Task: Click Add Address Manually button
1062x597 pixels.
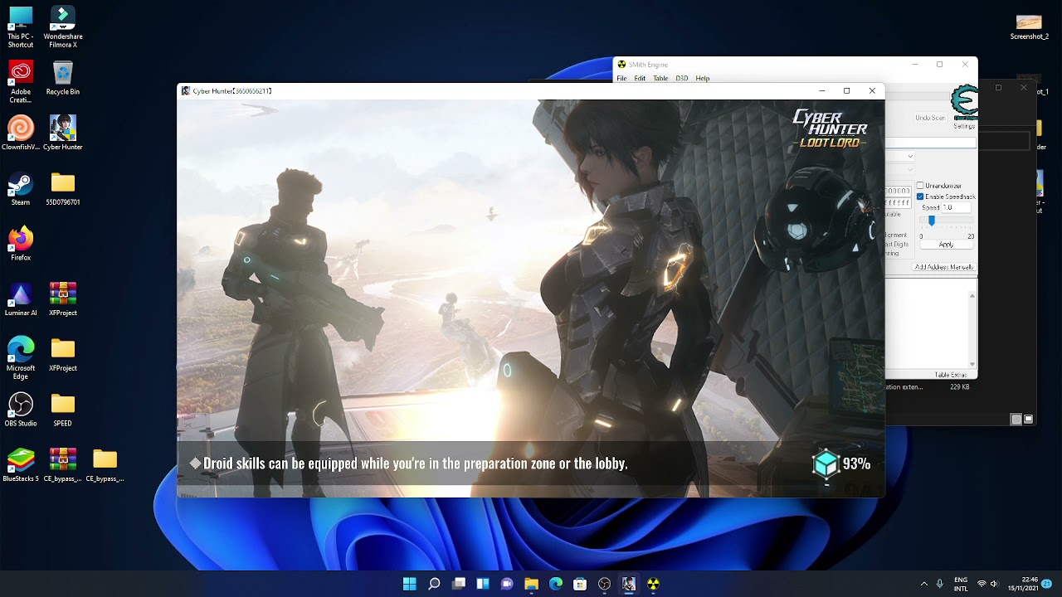Action: tap(944, 267)
